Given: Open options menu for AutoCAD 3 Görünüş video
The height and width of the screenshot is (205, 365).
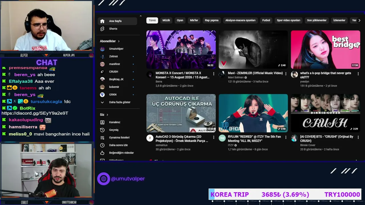Looking at the screenshot, I should click(x=214, y=137).
